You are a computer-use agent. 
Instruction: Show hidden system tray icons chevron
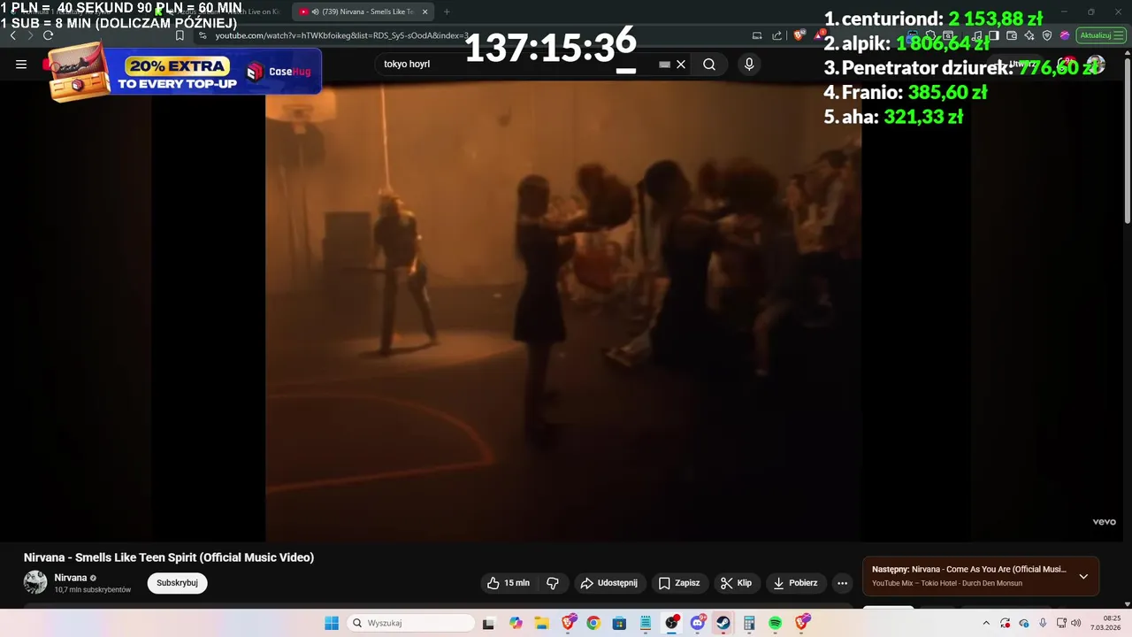tap(986, 623)
